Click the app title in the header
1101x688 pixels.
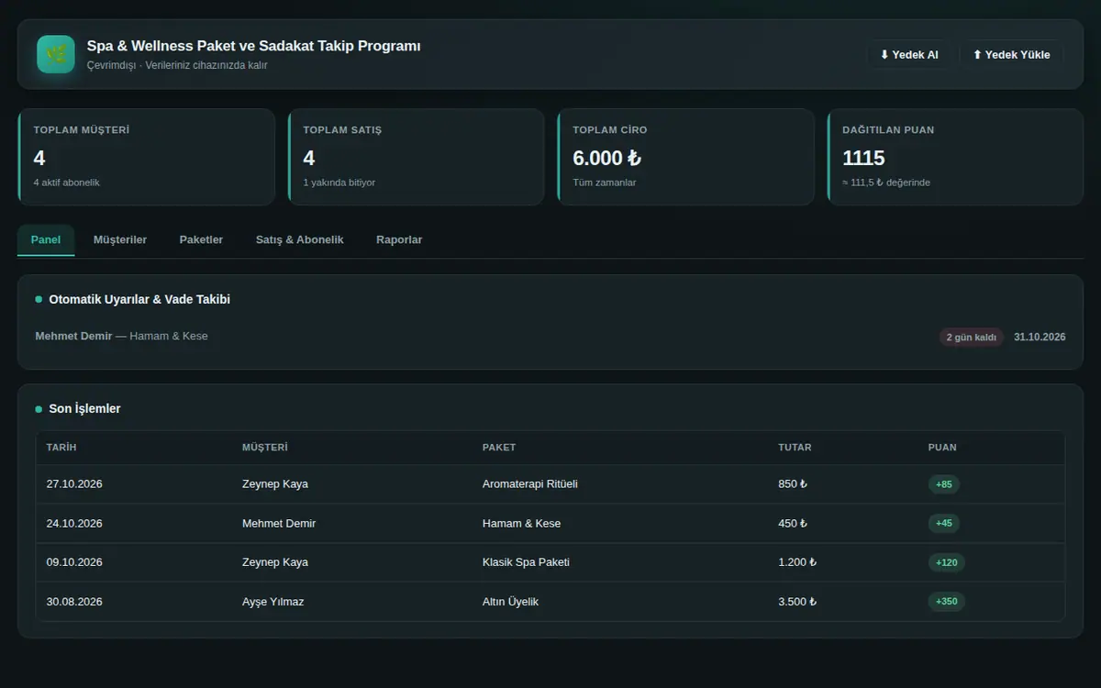[x=254, y=46]
